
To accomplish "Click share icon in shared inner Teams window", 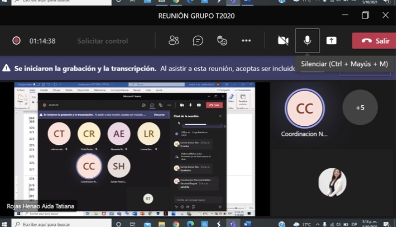I will tap(199, 105).
